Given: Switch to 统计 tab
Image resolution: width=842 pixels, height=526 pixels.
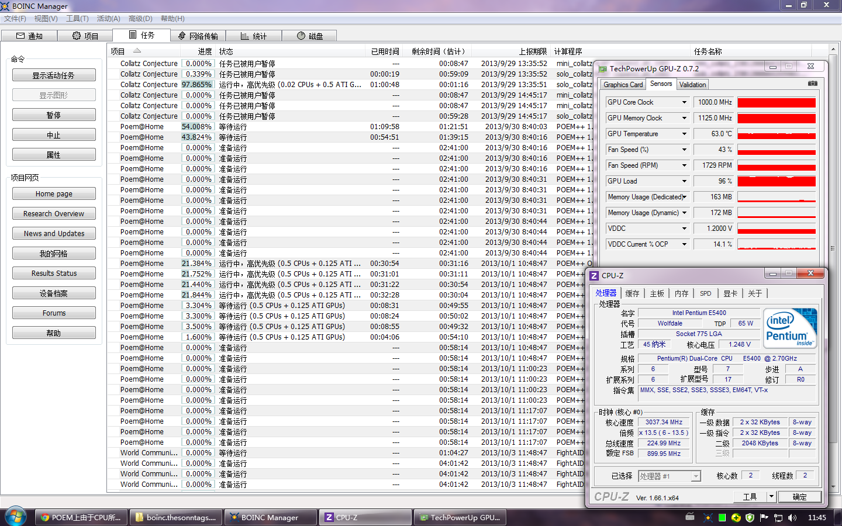Looking at the screenshot, I should 254,36.
